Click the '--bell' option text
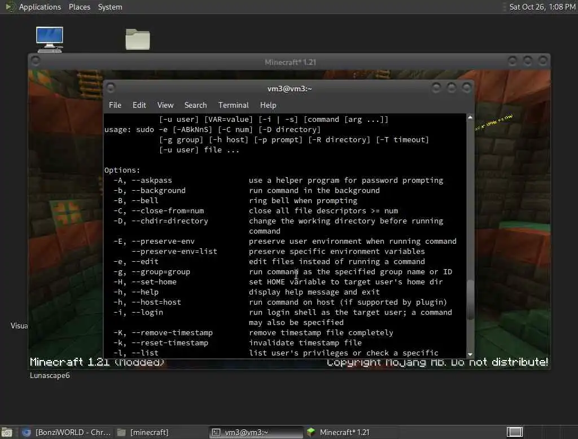 [145, 200]
